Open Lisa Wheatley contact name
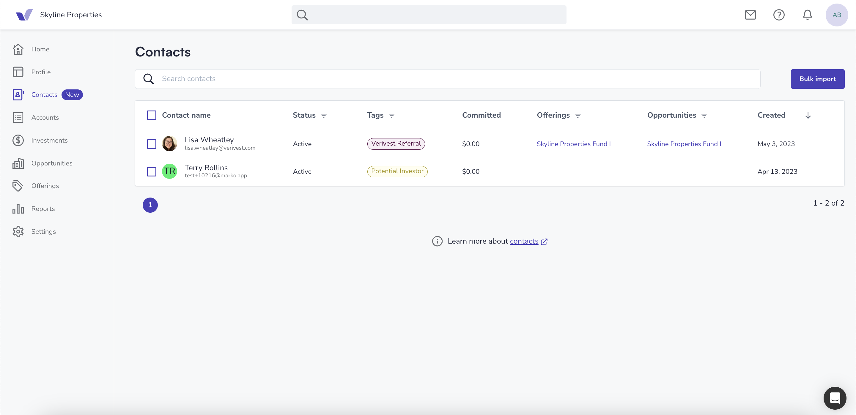 (209, 140)
